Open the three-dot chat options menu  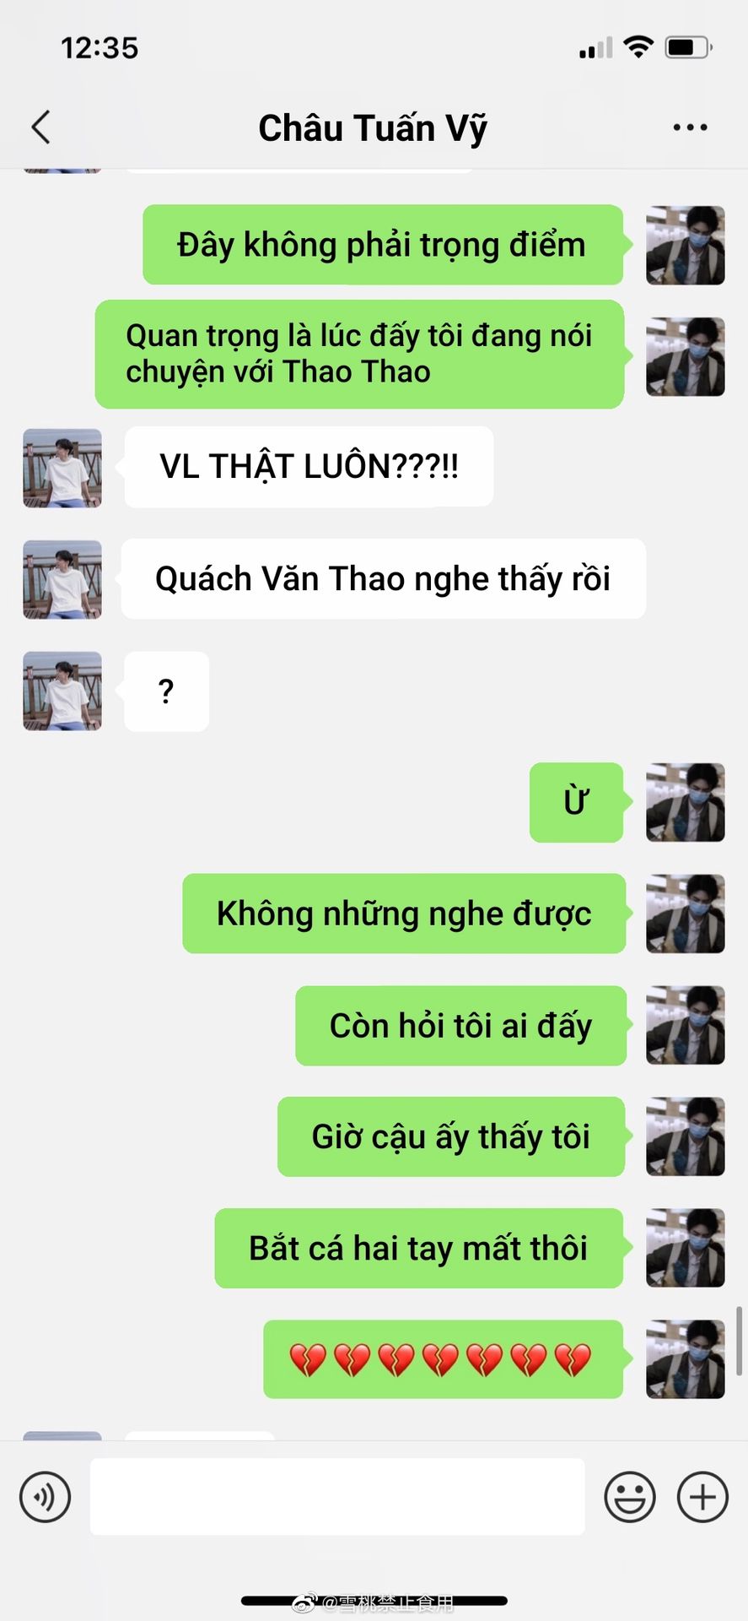pos(690,127)
